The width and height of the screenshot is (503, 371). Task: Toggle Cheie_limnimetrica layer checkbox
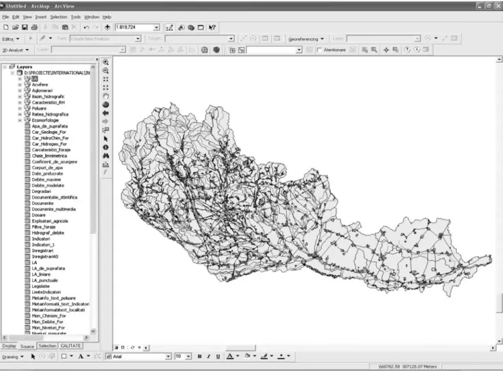[27, 156]
